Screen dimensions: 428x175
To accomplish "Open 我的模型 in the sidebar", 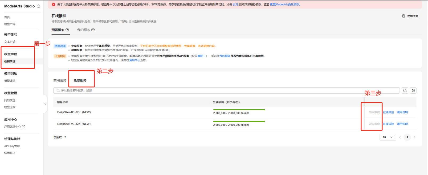I will [x=10, y=100].
